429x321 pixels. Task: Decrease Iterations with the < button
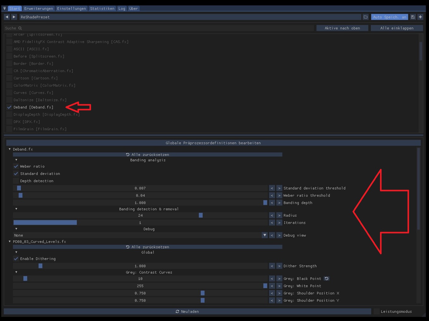pyautogui.click(x=272, y=223)
